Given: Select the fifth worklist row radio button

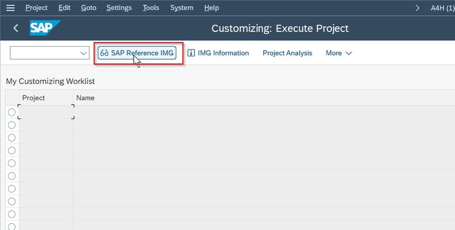Looking at the screenshot, I should point(11,163).
